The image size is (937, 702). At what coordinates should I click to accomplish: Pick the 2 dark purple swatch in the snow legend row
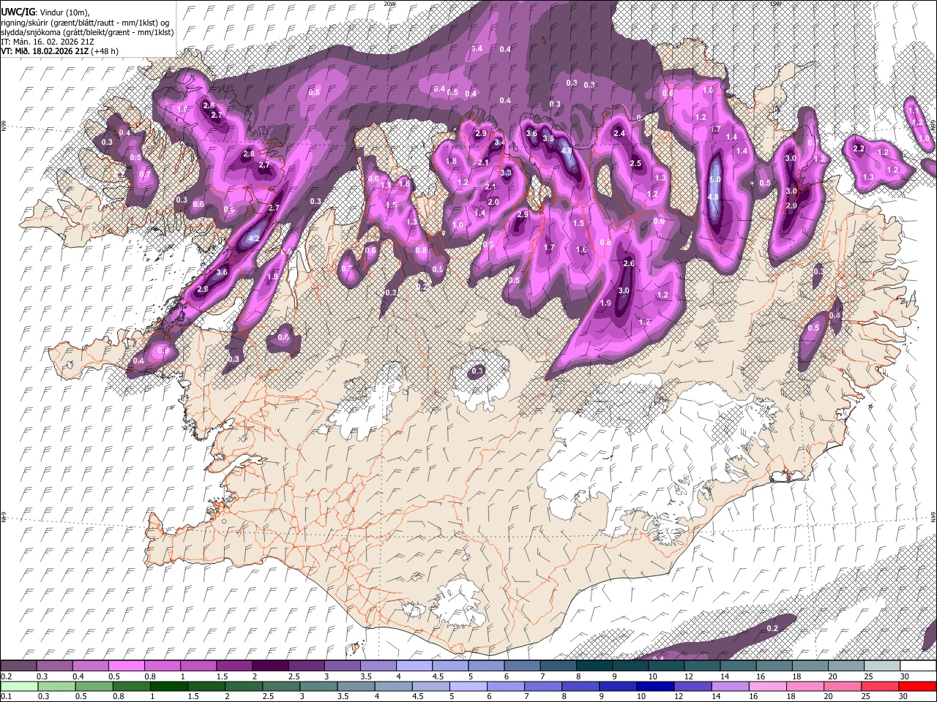coord(270,665)
